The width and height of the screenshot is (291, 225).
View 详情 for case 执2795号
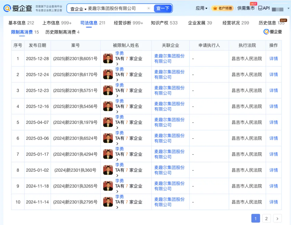[x=273, y=202]
